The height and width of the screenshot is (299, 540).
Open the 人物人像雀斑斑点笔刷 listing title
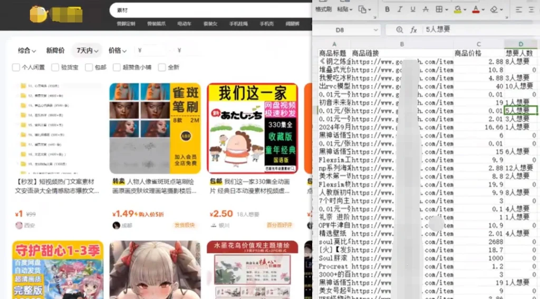pos(154,186)
